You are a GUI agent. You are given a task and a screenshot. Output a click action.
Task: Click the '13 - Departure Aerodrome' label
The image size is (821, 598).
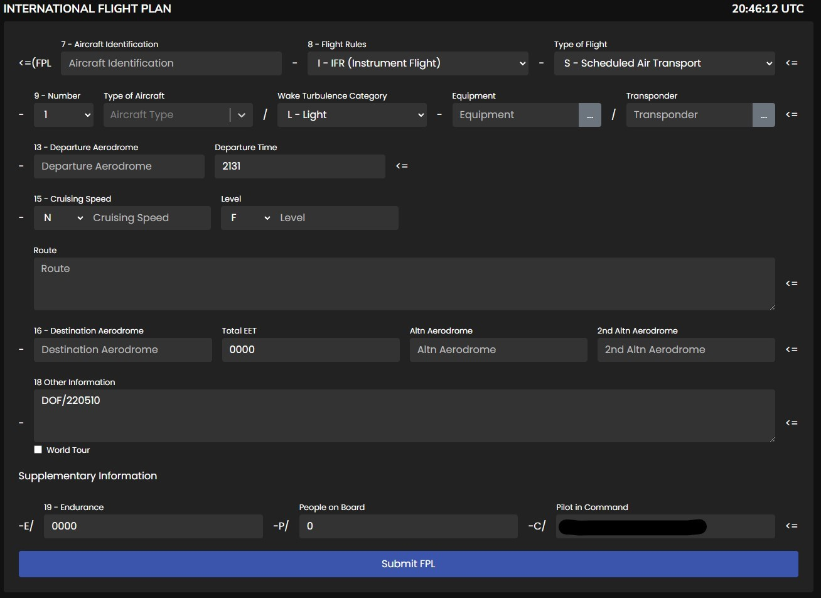tap(86, 147)
